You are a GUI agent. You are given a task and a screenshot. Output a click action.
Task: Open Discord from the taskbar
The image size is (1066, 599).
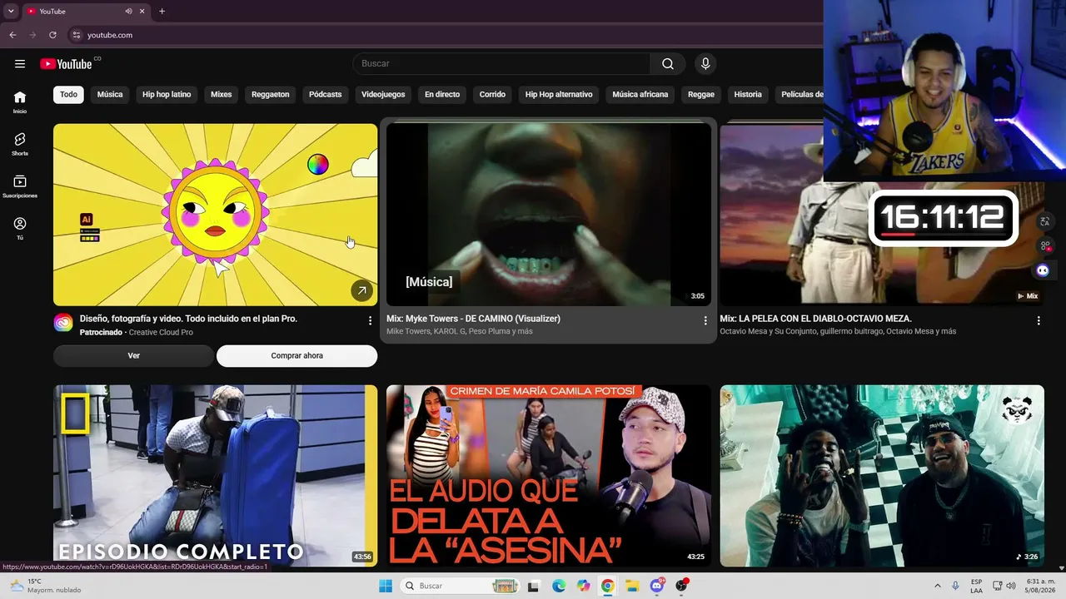pyautogui.click(x=657, y=586)
